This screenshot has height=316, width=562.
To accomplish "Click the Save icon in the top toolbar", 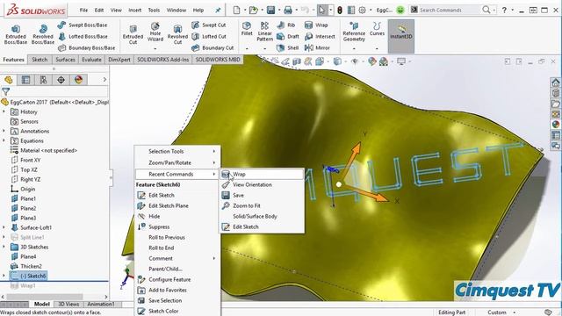I will coord(271,10).
